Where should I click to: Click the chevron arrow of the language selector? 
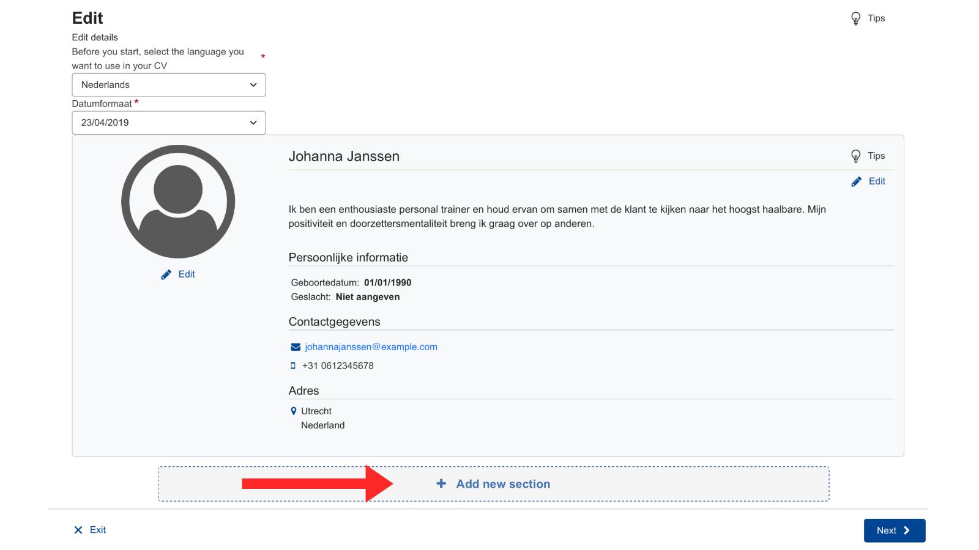click(253, 85)
